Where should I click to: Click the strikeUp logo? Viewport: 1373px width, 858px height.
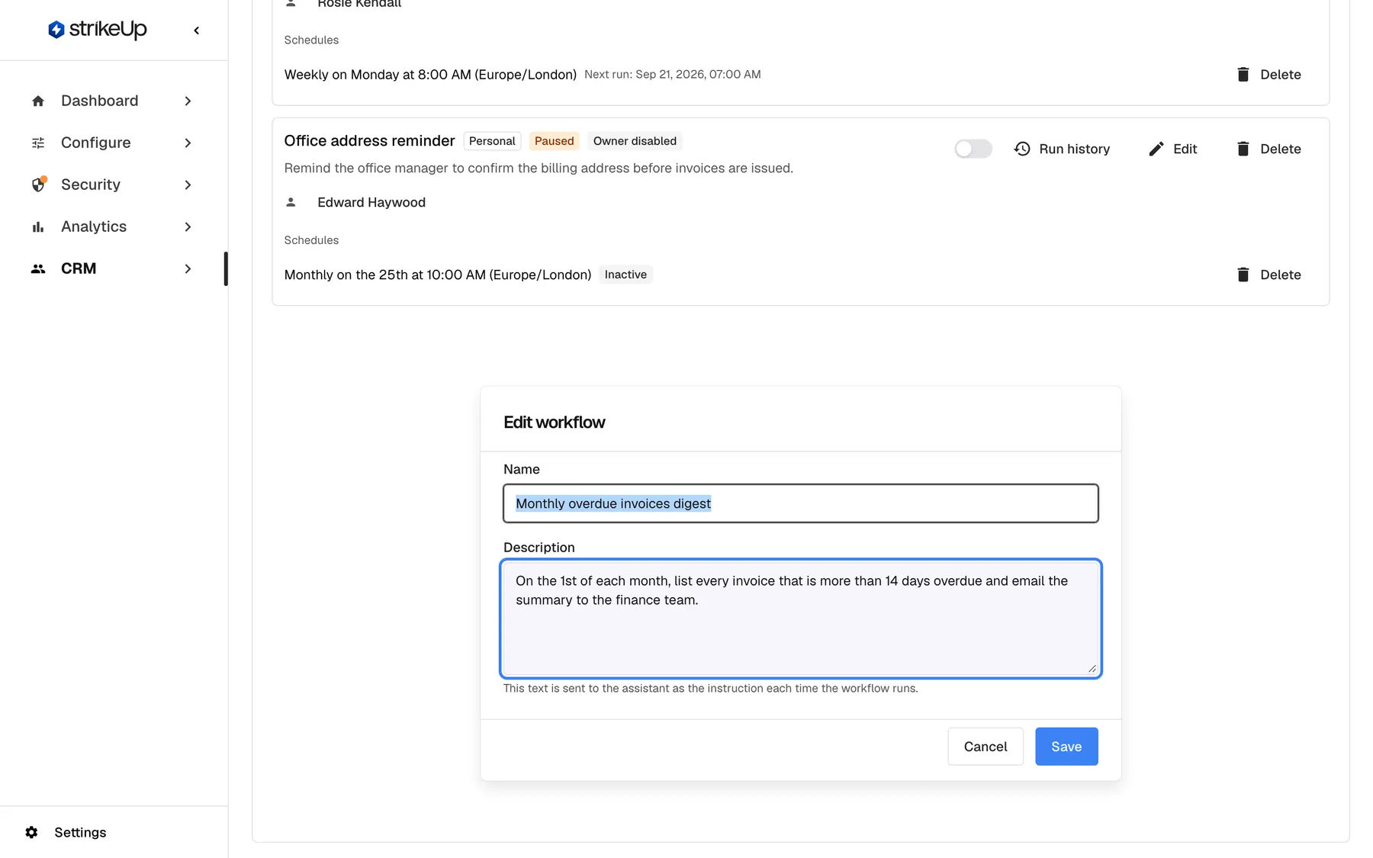coord(97,30)
